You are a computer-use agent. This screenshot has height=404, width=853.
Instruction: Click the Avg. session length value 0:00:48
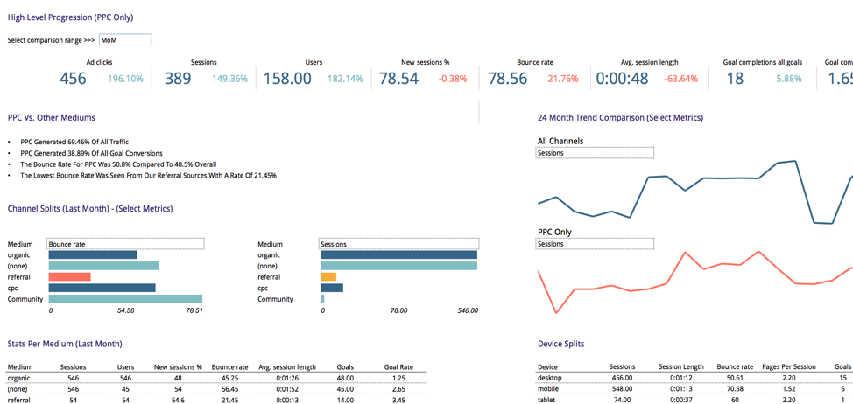point(622,79)
